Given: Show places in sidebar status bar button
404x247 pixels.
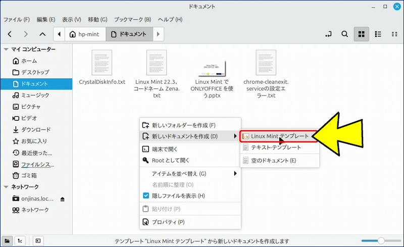Looking at the screenshot, I should [7, 241].
